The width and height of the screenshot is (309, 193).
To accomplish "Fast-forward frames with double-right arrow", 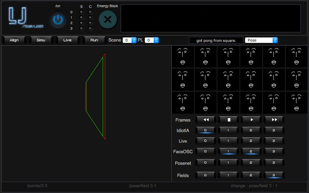I will pos(274,120).
